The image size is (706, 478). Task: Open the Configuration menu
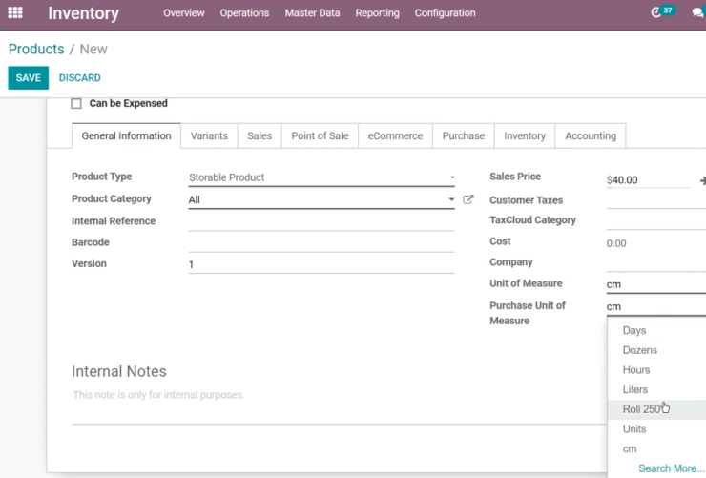tap(445, 13)
